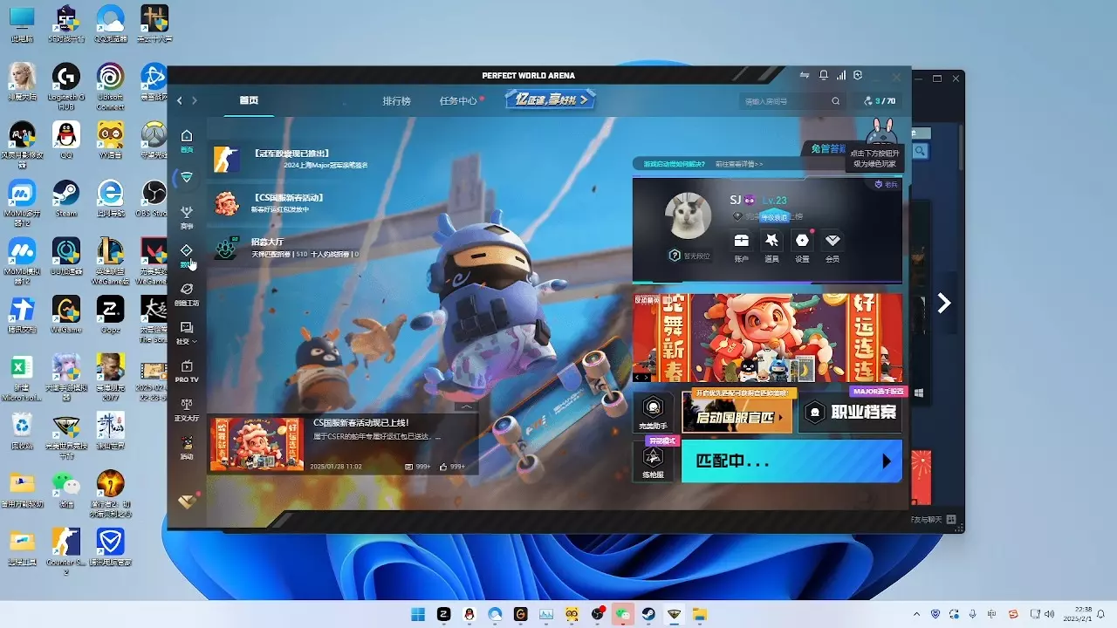Image resolution: width=1117 pixels, height=628 pixels.
Task: Open the 3/70 online players counter
Action: pos(880,101)
